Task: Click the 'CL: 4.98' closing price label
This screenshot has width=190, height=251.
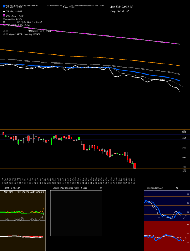Action: (69, 7)
